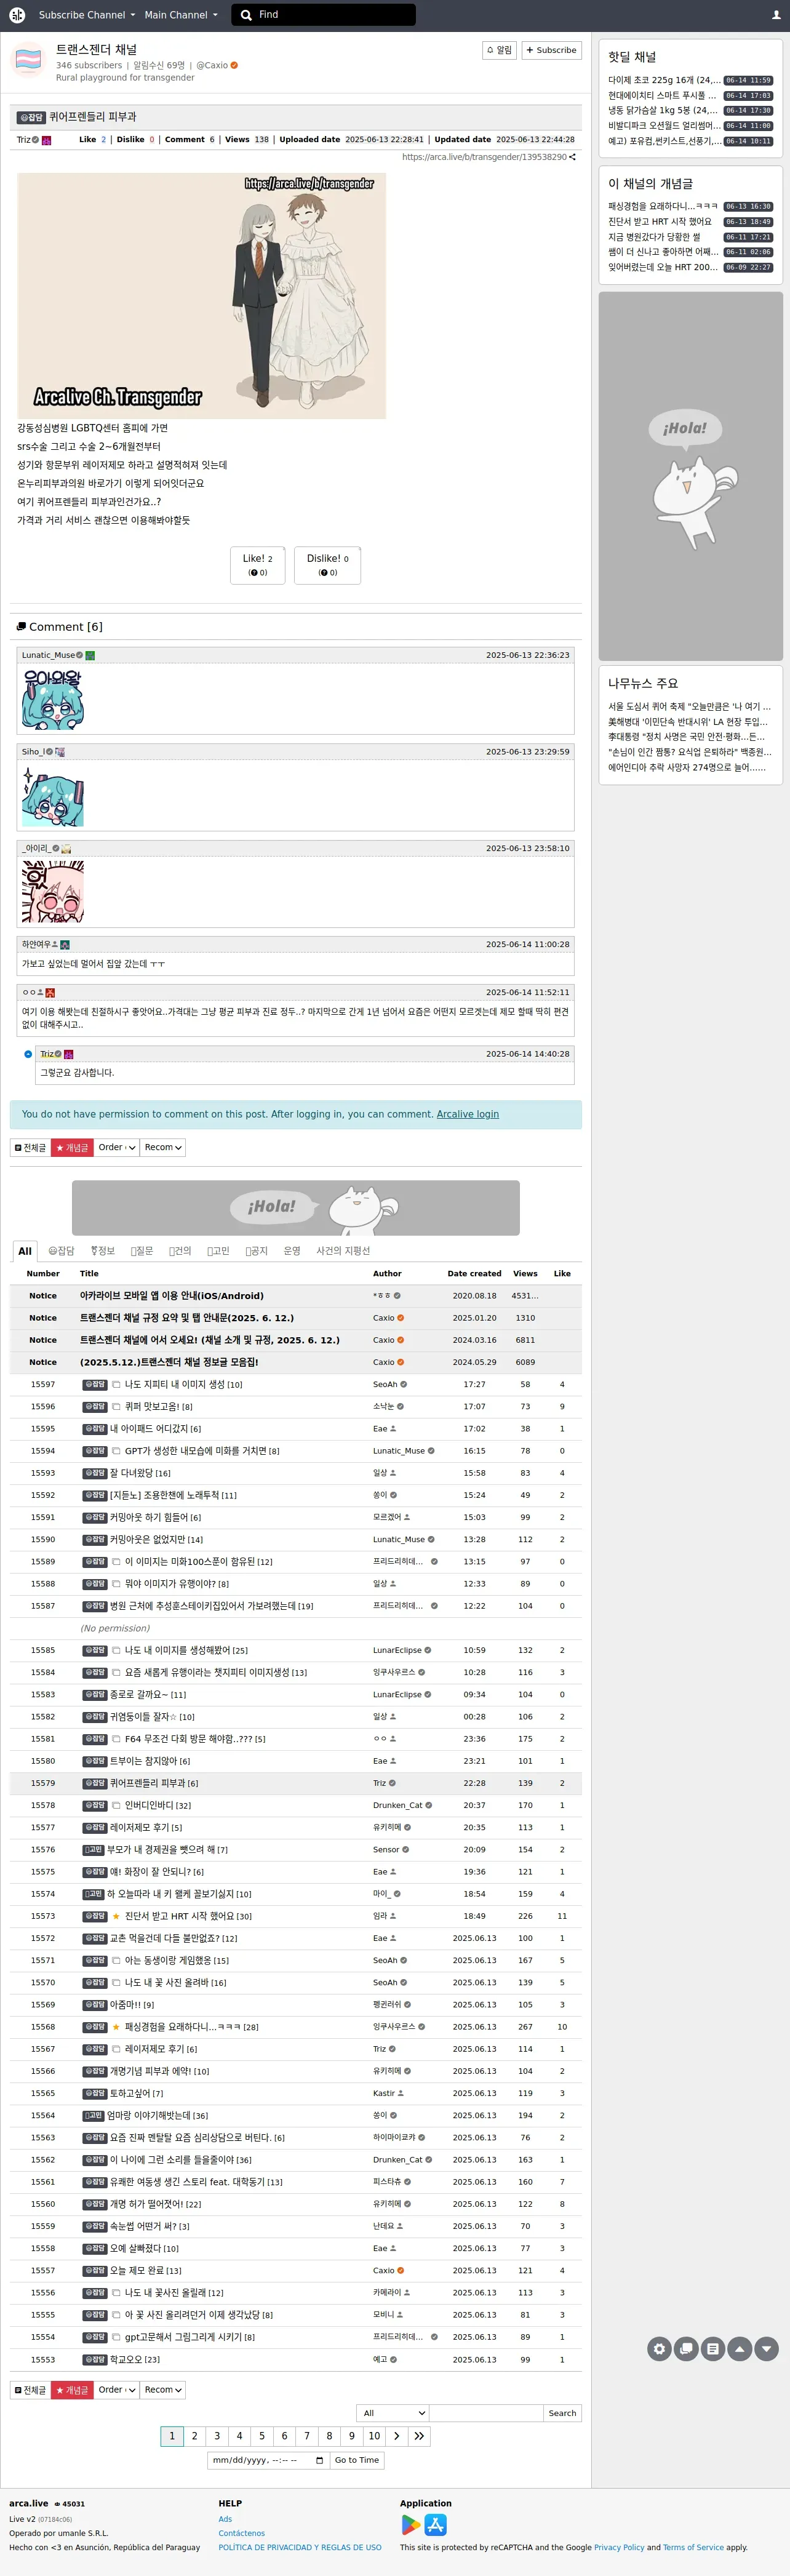Screen dimensions: 790x2576
Task: Click the badge icon beside Lunatic_Muse's name
Action: [90, 656]
